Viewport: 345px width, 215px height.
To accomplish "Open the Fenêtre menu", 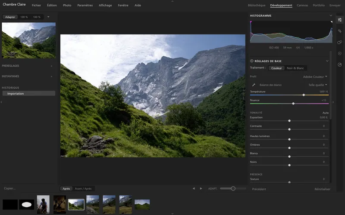I will tap(123, 5).
